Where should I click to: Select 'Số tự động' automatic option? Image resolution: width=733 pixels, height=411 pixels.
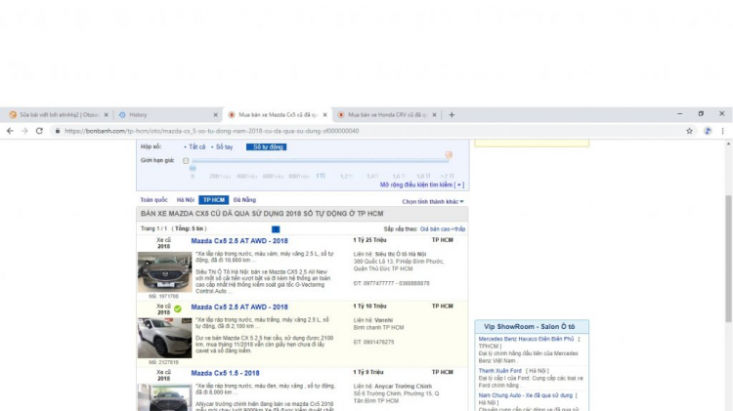(x=267, y=147)
